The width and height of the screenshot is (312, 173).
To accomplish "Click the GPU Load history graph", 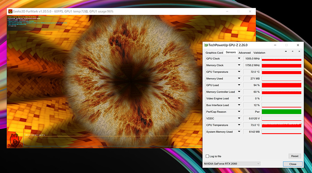I will (x=281, y=85).
